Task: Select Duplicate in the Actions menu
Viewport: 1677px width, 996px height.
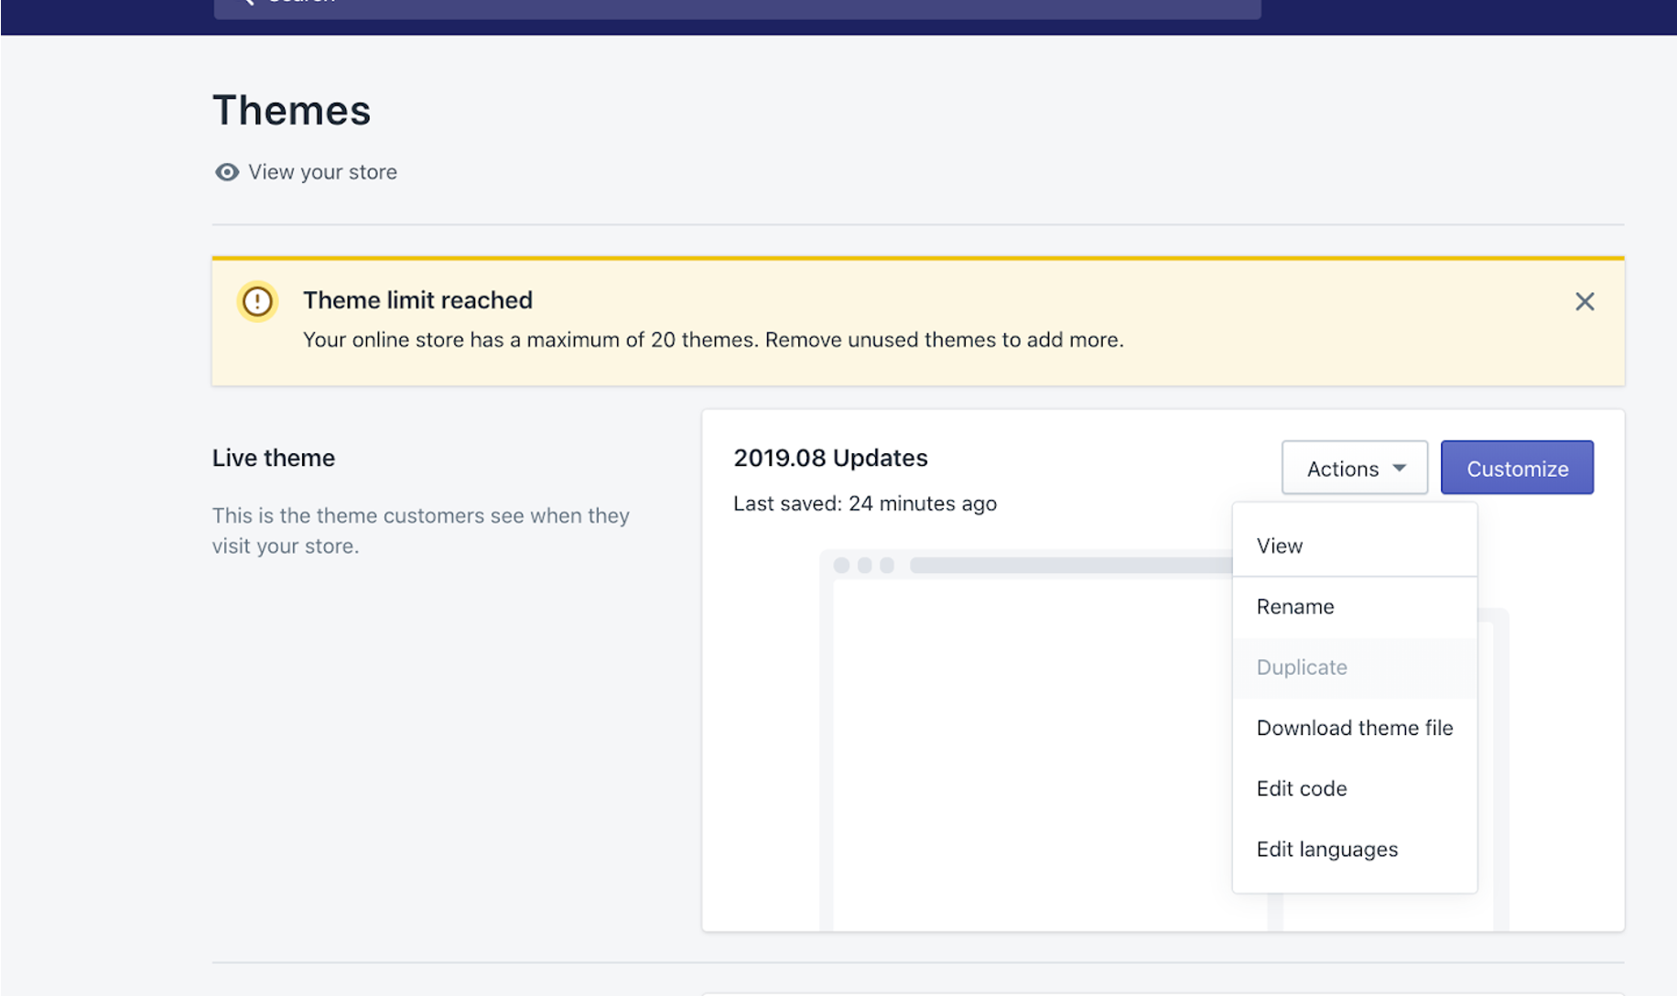Action: tap(1355, 667)
